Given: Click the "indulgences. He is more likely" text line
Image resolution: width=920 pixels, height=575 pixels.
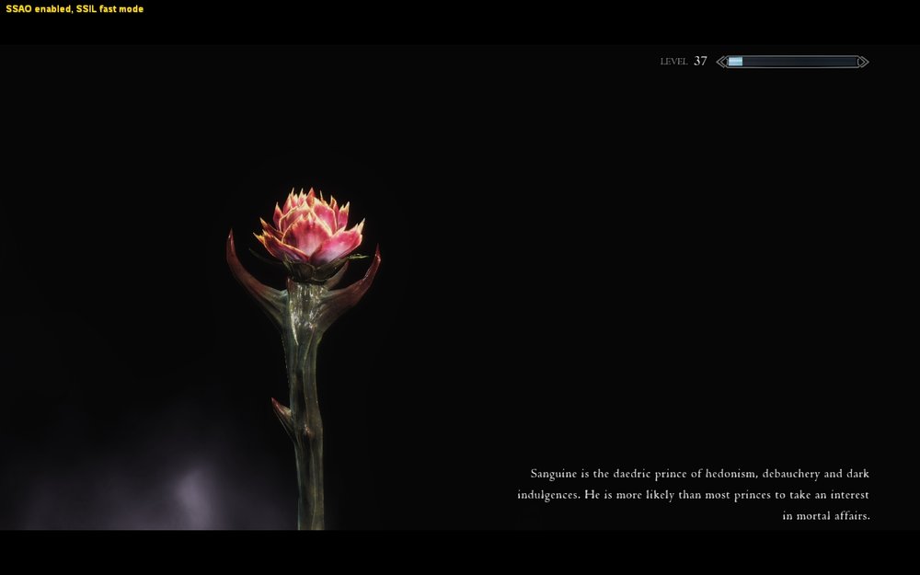Looking at the screenshot, I should (693, 495).
